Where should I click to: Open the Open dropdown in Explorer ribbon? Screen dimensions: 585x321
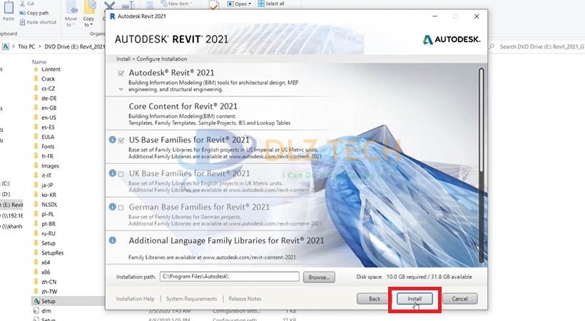click(x=239, y=4)
